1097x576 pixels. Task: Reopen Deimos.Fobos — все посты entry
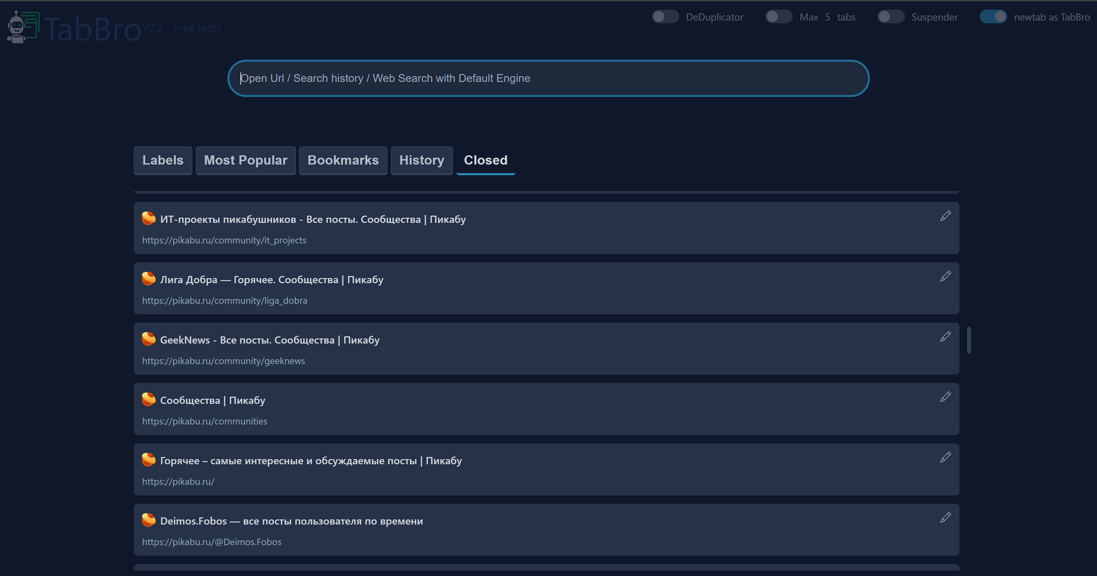pos(291,521)
